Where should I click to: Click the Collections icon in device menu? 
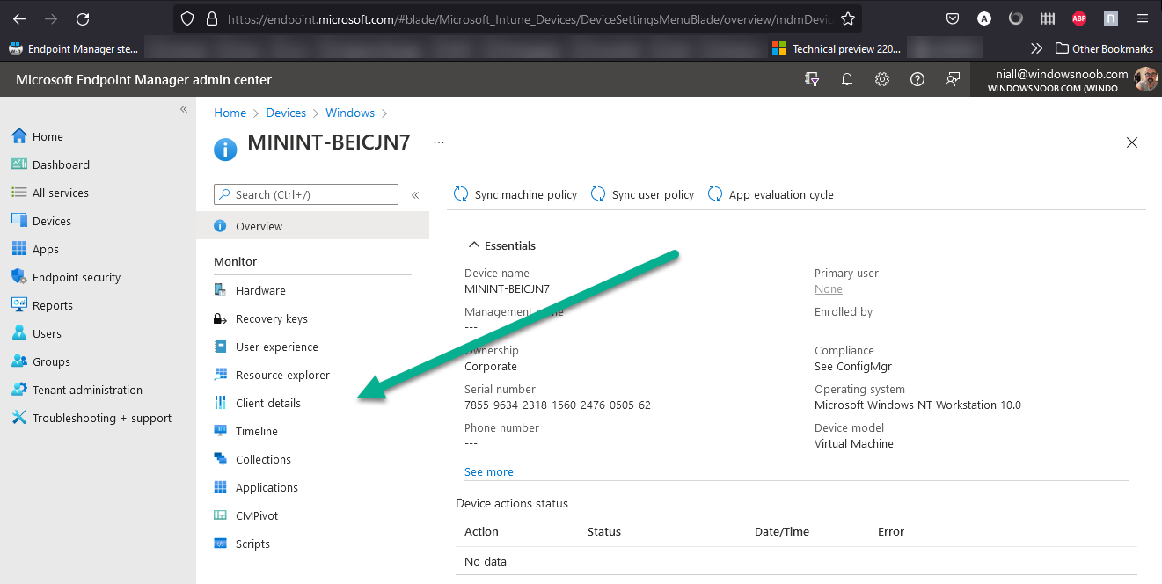click(220, 459)
